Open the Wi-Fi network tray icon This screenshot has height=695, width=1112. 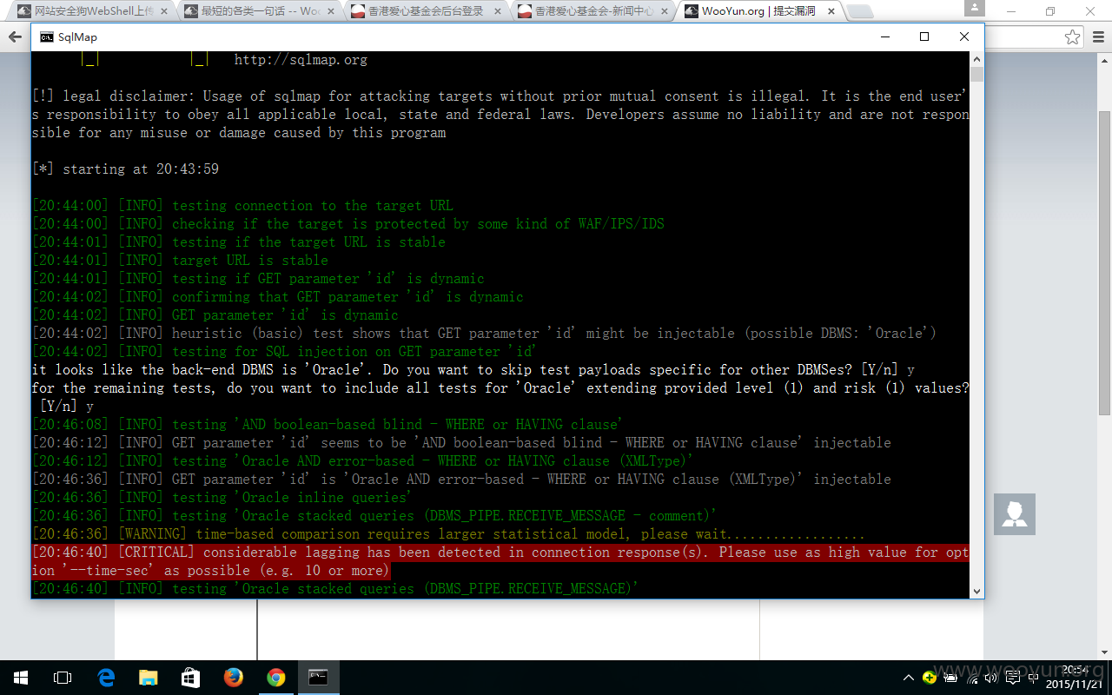pos(971,678)
